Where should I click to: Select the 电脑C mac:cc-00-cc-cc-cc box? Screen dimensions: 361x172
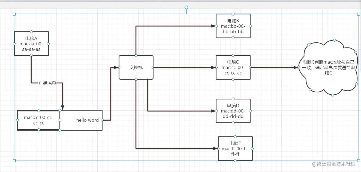point(233,67)
